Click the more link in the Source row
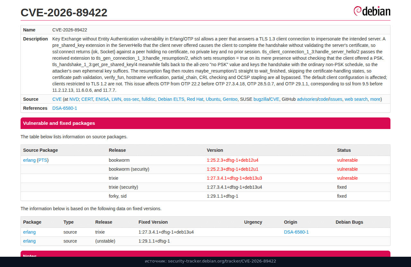Viewport: 411px width, 267px height. pyautogui.click(x=375, y=99)
